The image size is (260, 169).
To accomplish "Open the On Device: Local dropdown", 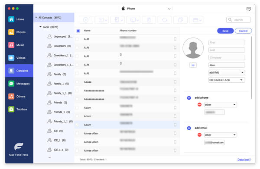I will 227,80.
